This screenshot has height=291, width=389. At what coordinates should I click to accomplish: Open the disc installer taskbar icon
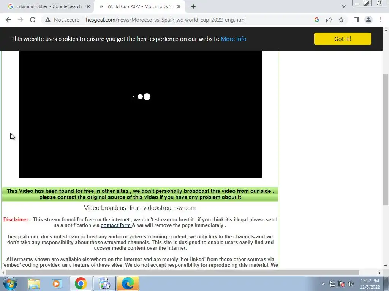[104, 283]
